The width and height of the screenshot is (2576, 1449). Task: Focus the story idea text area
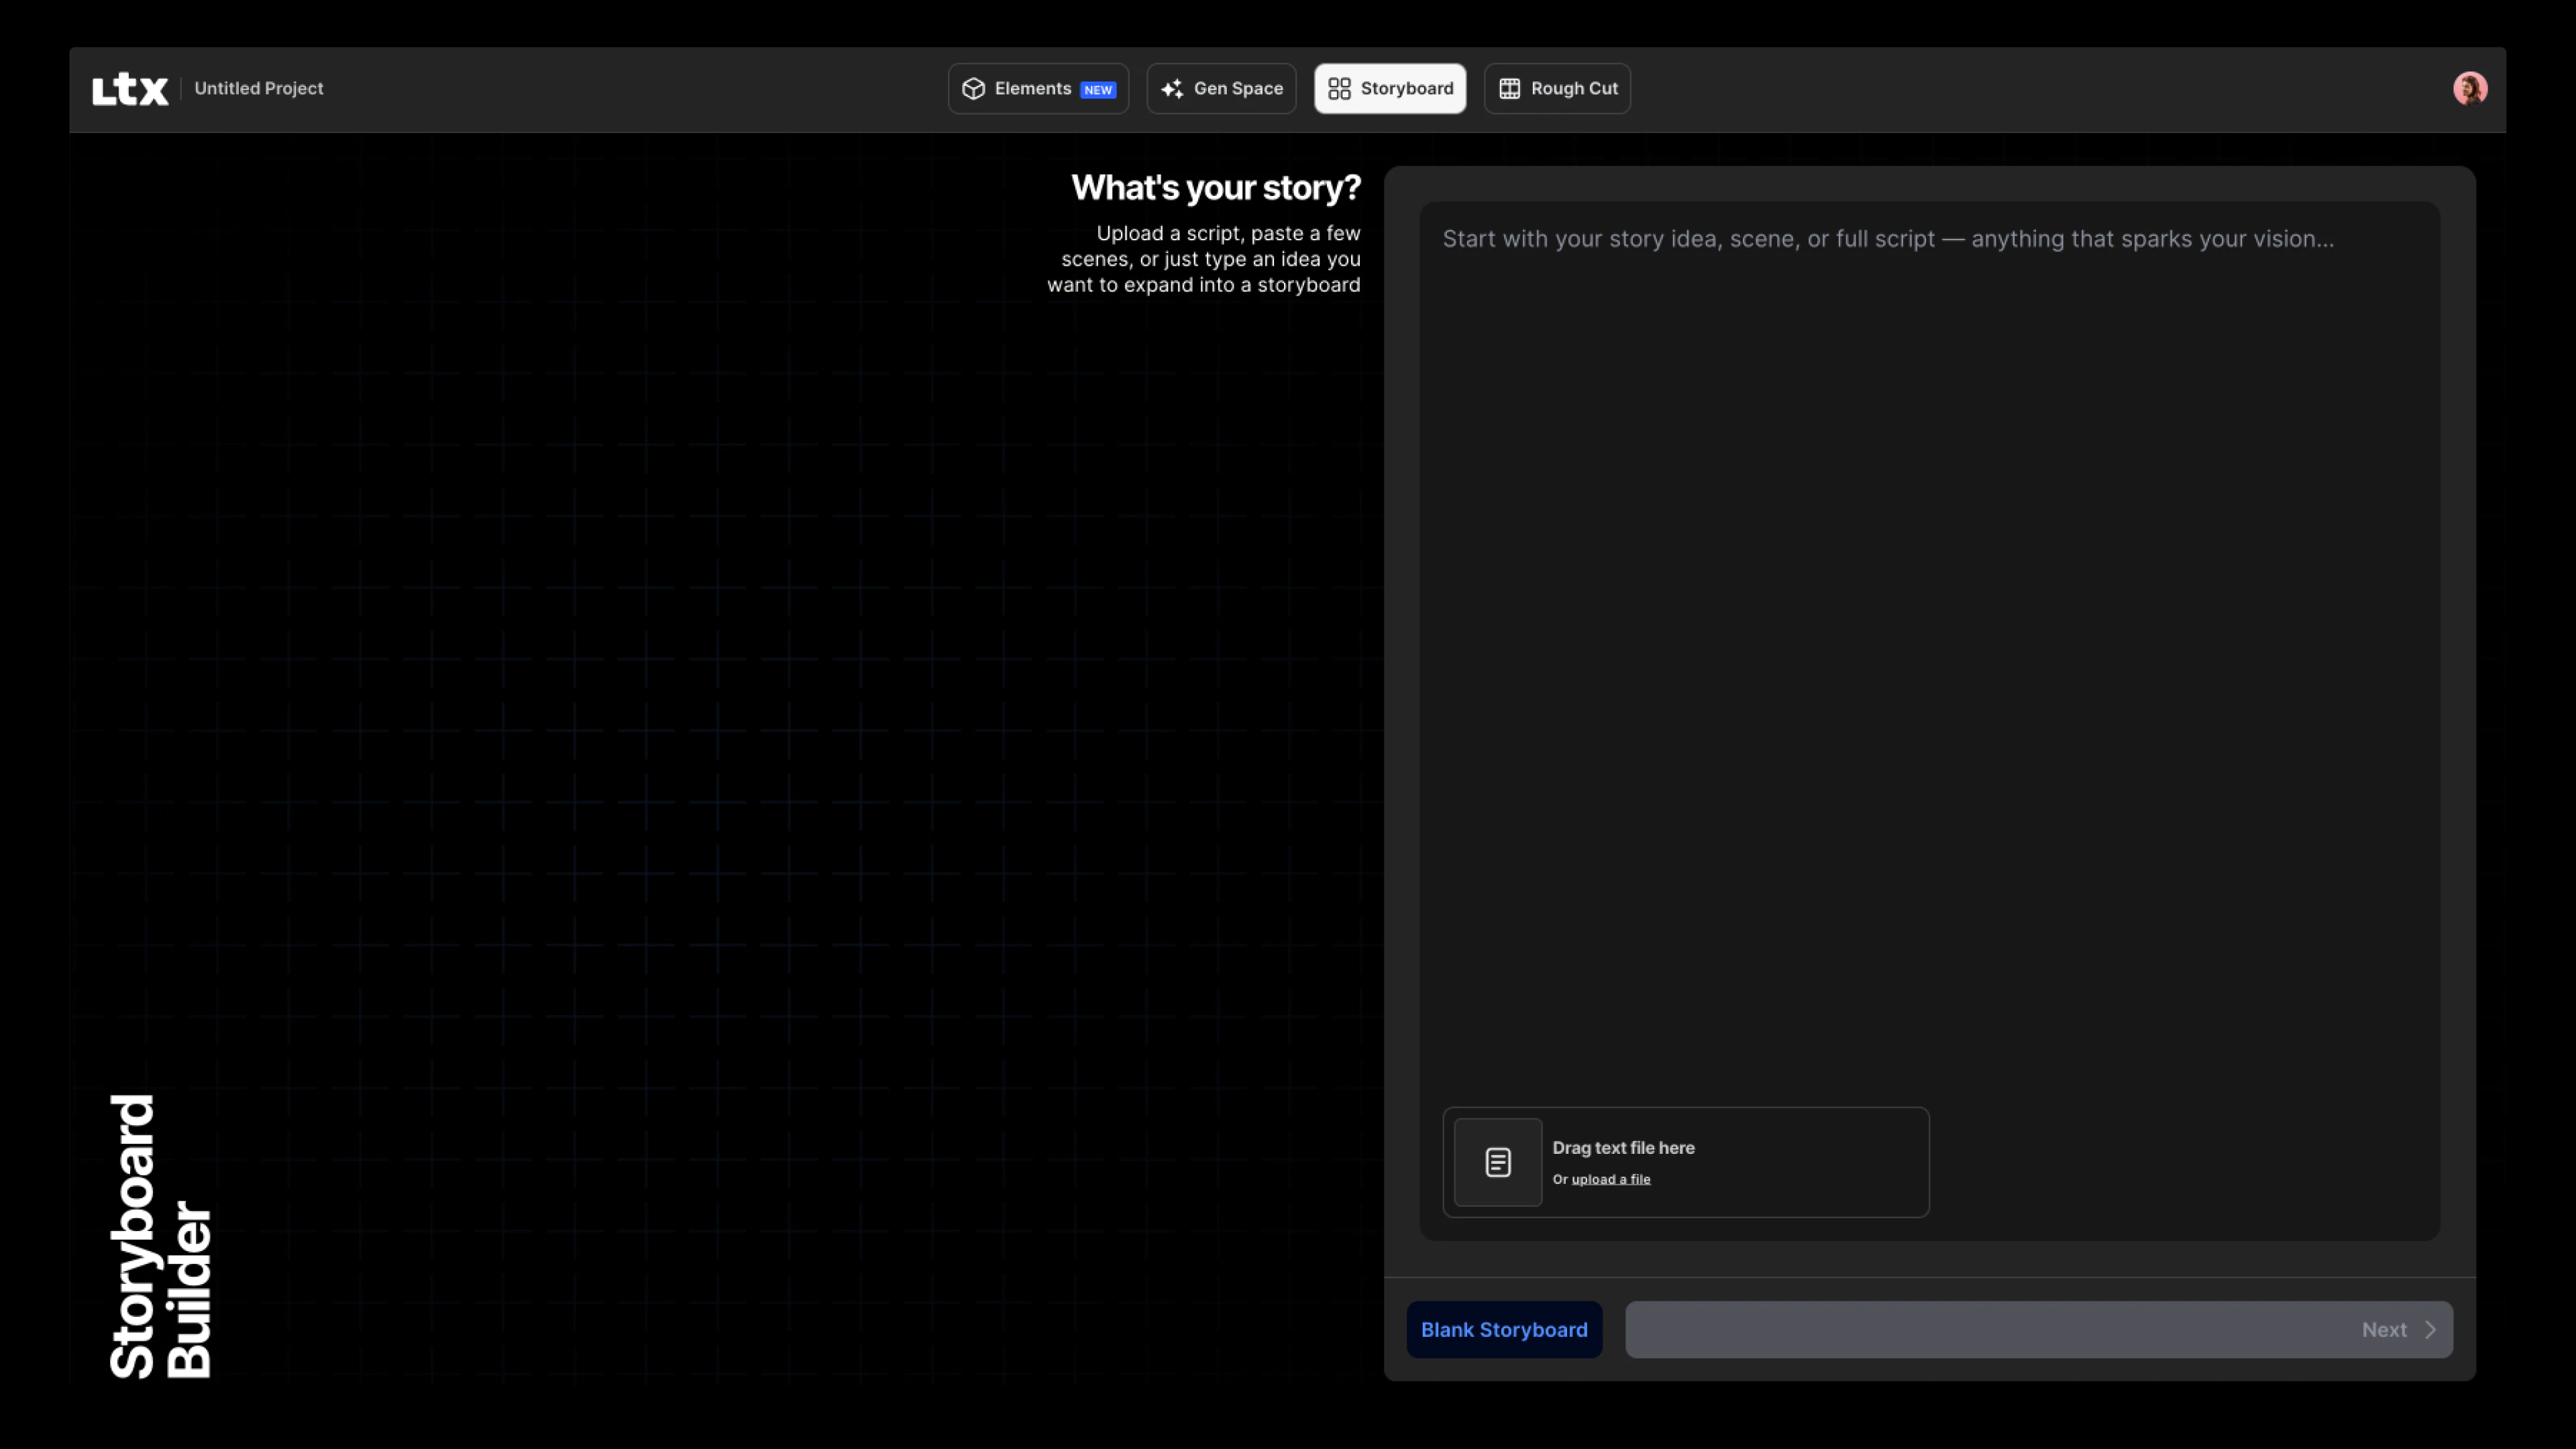click(x=1928, y=600)
